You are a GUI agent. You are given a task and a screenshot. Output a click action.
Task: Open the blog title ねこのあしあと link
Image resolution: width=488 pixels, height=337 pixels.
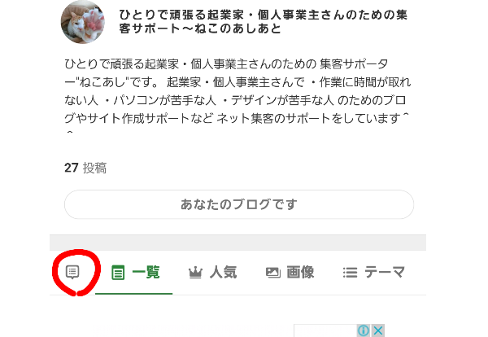tap(263, 21)
